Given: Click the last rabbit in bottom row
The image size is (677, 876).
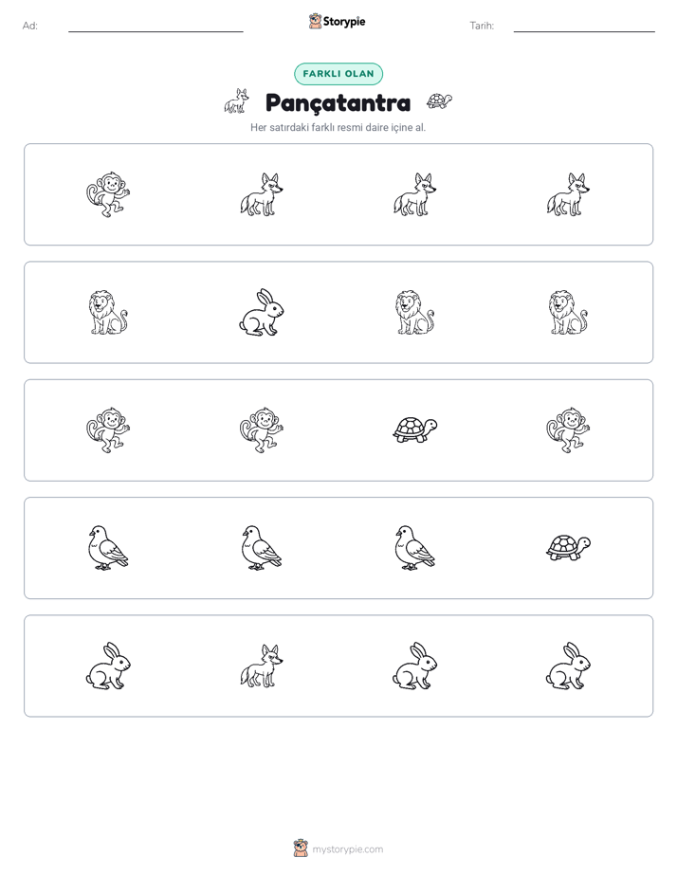Looking at the screenshot, I should 568,666.
